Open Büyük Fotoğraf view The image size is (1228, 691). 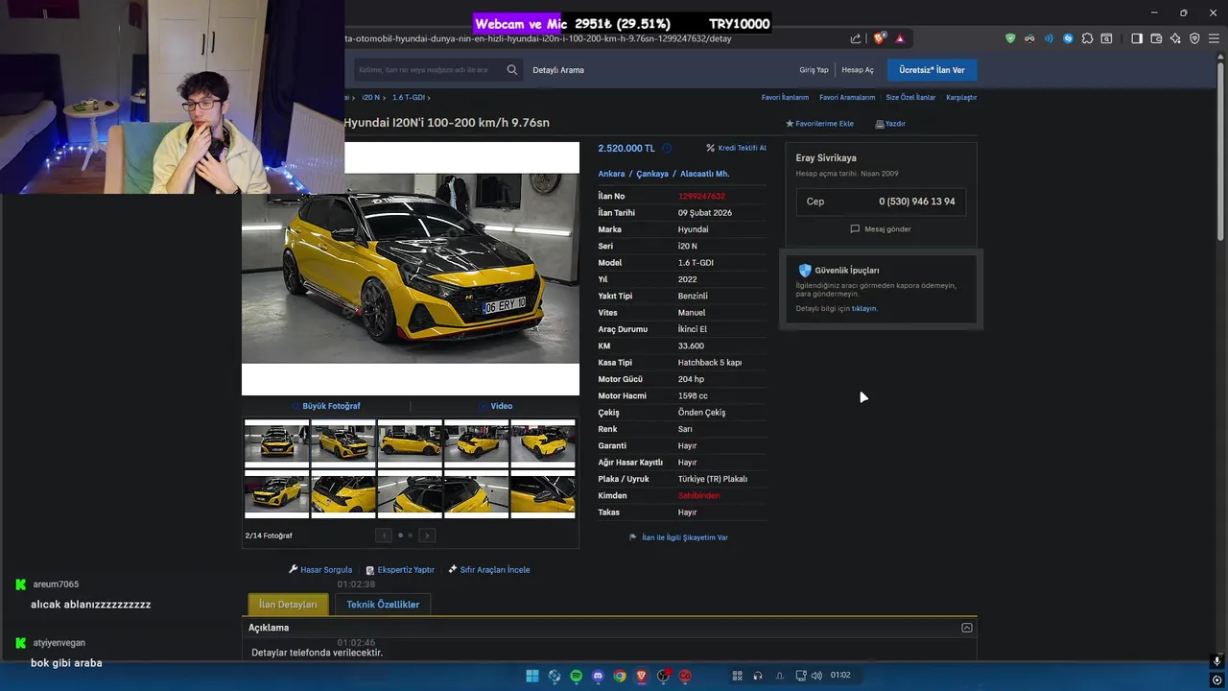click(331, 406)
